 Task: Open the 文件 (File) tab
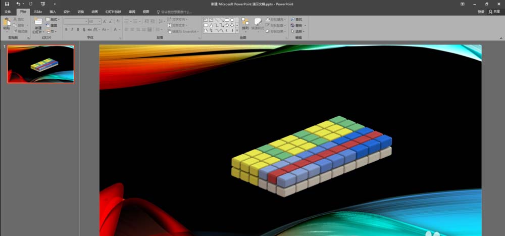click(8, 12)
